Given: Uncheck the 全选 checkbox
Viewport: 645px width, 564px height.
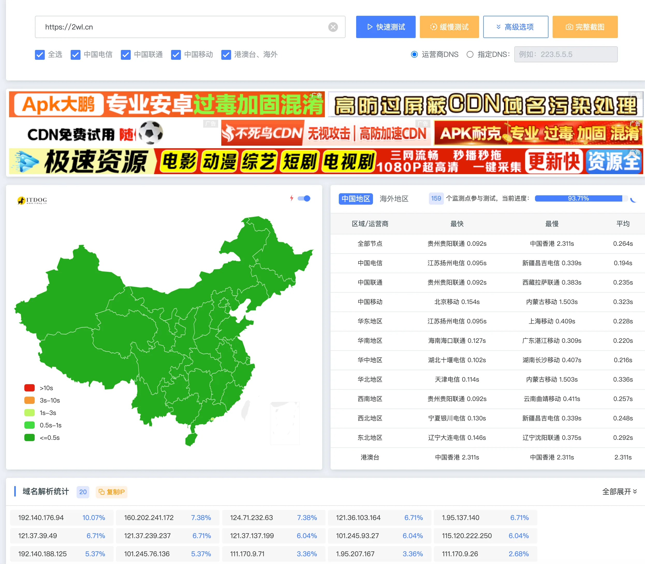Looking at the screenshot, I should coord(40,54).
